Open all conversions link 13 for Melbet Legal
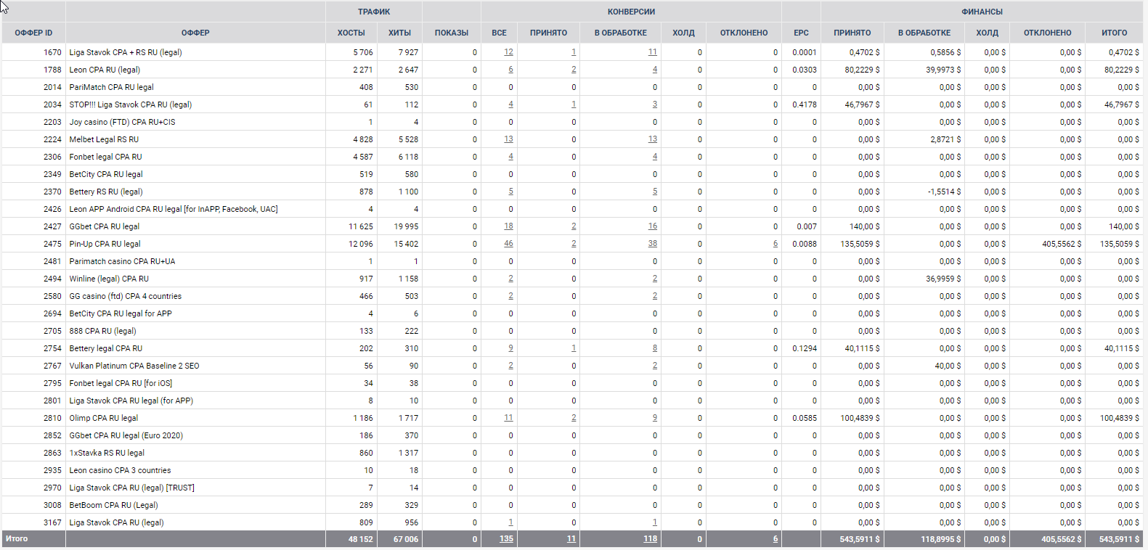Image resolution: width=1148 pixels, height=550 pixels. 508,139
